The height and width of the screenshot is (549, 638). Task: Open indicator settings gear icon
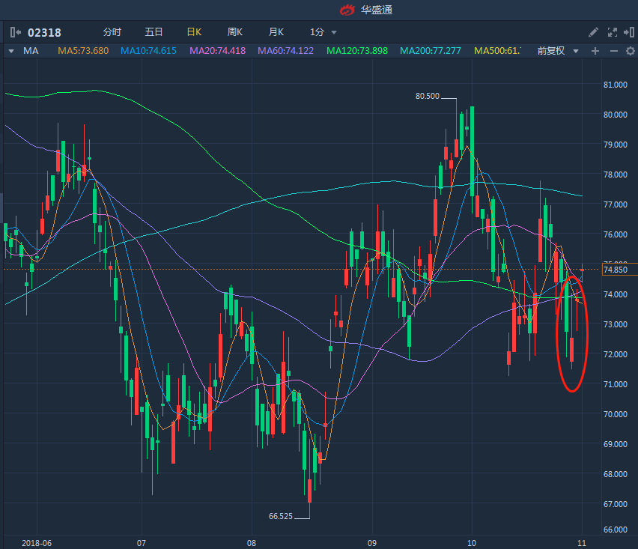tap(629, 51)
